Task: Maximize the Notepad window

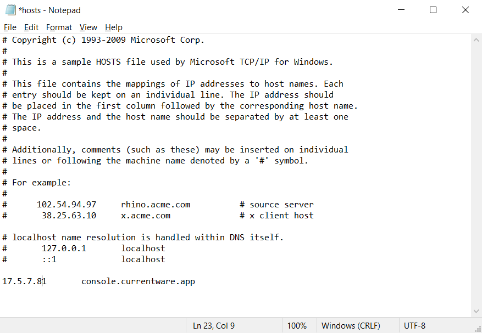Action: (x=433, y=10)
